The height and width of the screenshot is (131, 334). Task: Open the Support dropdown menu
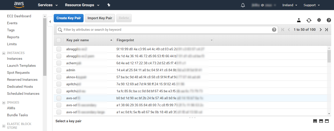pos(312,5)
